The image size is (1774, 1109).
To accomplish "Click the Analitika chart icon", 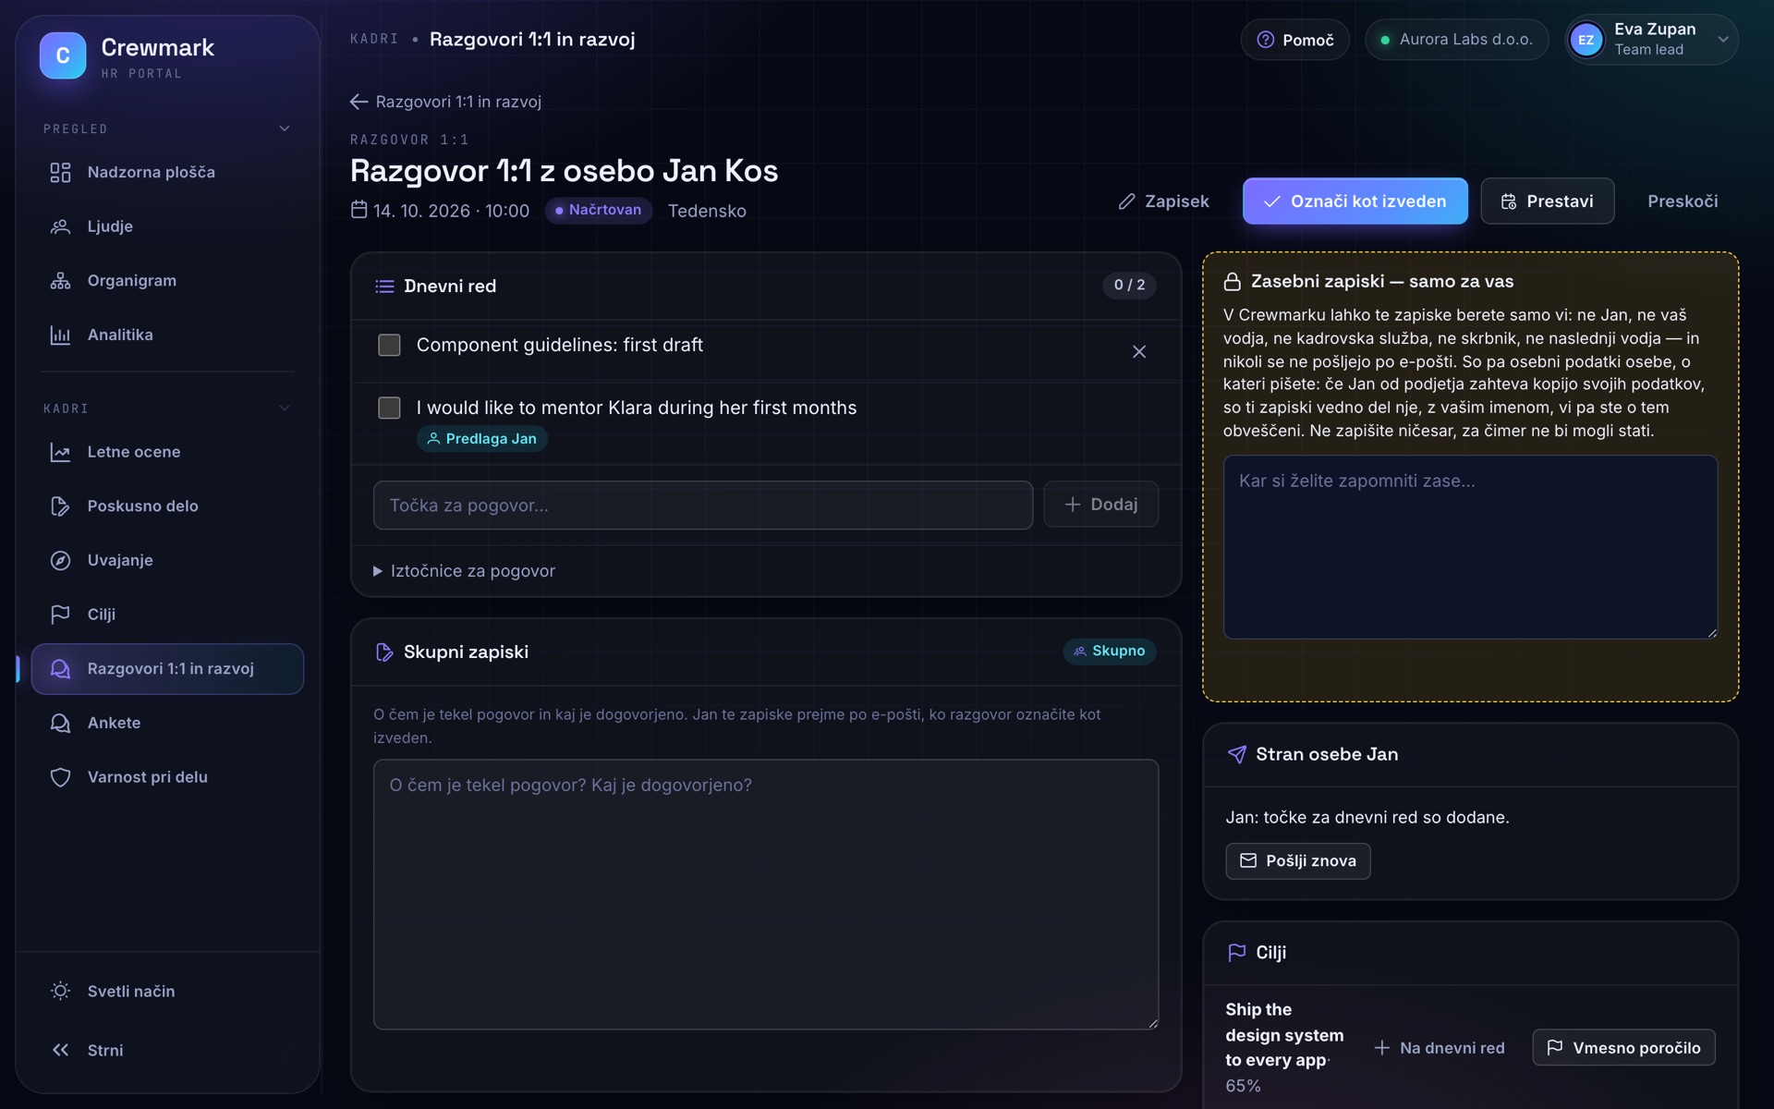I will click(x=60, y=335).
